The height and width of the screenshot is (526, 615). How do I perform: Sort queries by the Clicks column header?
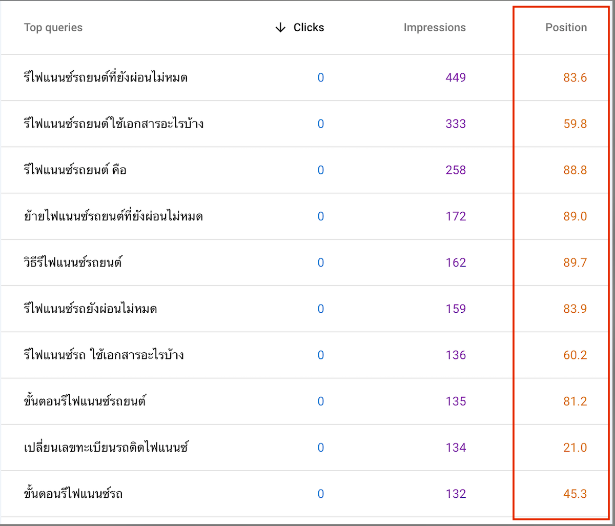(x=309, y=28)
